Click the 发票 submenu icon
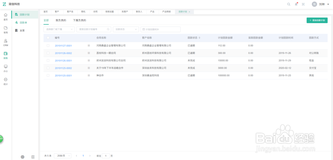Screen dimensions: 333x160 pyautogui.click(x=16, y=31)
